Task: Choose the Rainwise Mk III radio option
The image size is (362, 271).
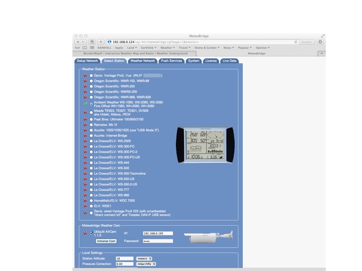Action: tap(91, 124)
